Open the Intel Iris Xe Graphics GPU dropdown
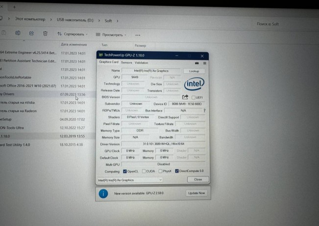Screen dimensions: 319x226 coord(130,180)
